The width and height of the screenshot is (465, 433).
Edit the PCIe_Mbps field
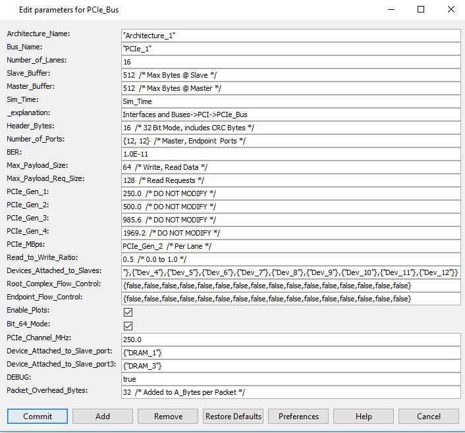[x=290, y=246]
